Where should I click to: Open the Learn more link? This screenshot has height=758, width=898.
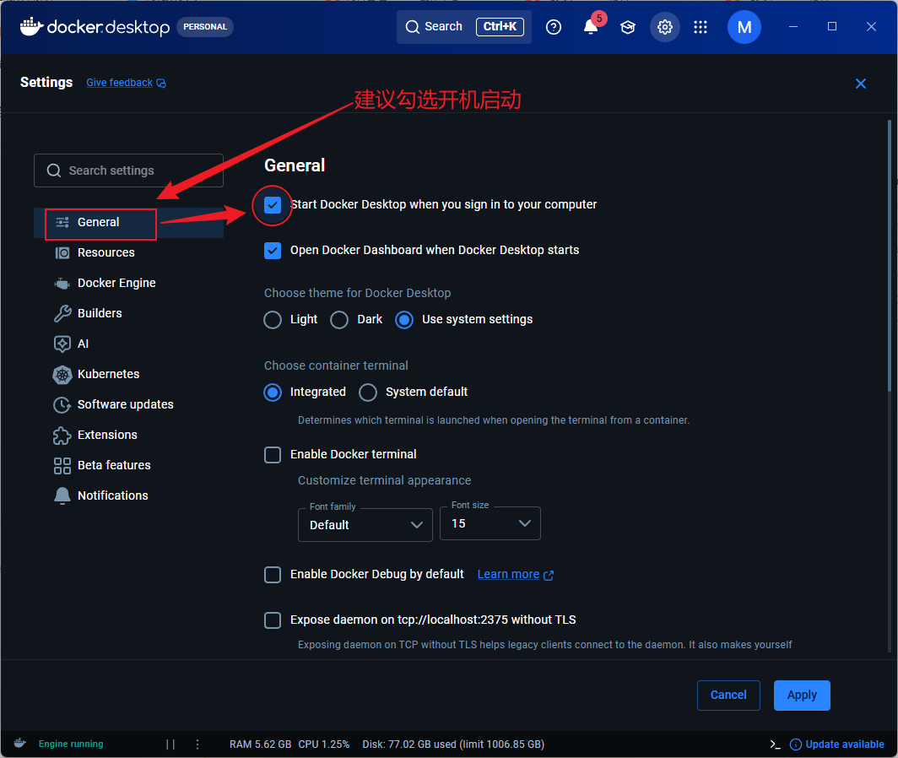pyautogui.click(x=508, y=574)
